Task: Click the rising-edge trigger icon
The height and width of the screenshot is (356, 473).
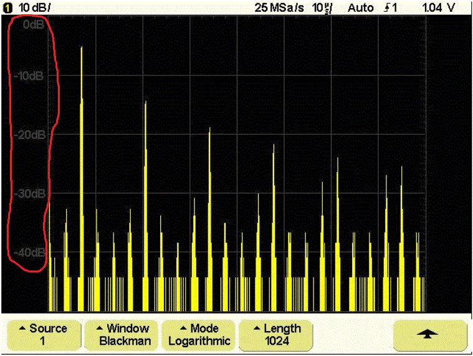Action: [x=388, y=8]
